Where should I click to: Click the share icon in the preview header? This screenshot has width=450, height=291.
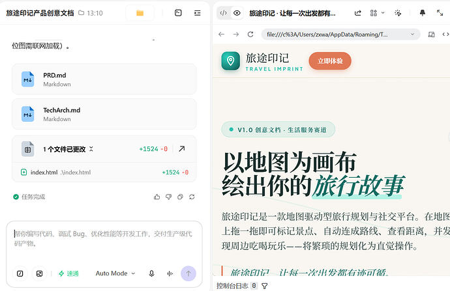coord(357,13)
